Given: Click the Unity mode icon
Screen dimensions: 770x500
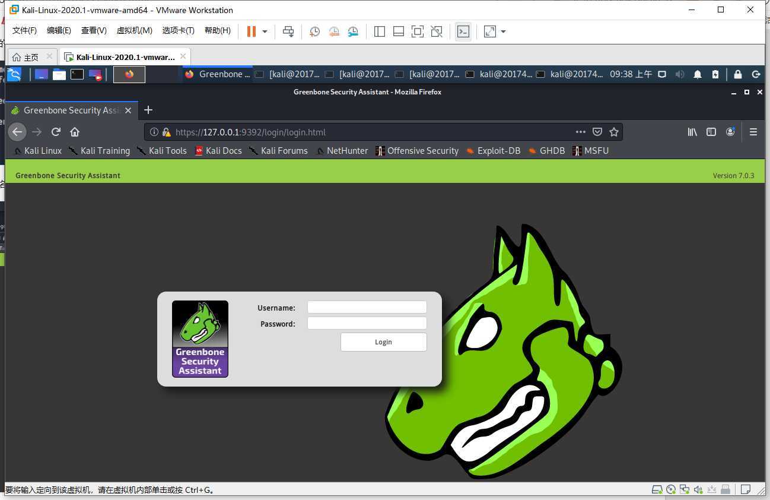Looking at the screenshot, I should pos(437,31).
